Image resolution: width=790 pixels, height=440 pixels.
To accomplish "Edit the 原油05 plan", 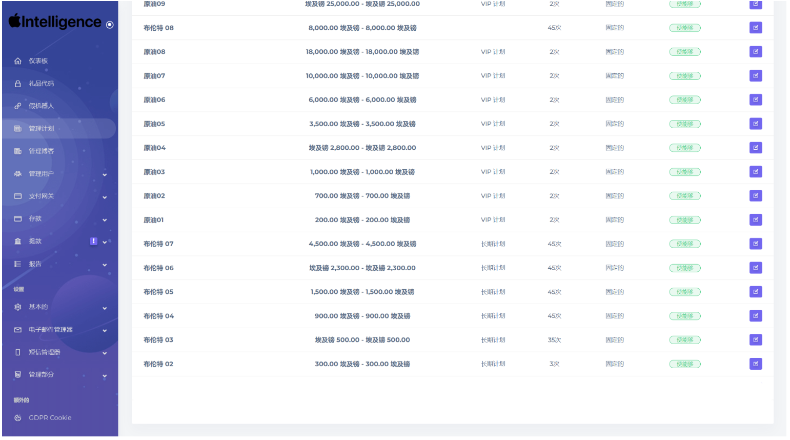I will (x=755, y=124).
